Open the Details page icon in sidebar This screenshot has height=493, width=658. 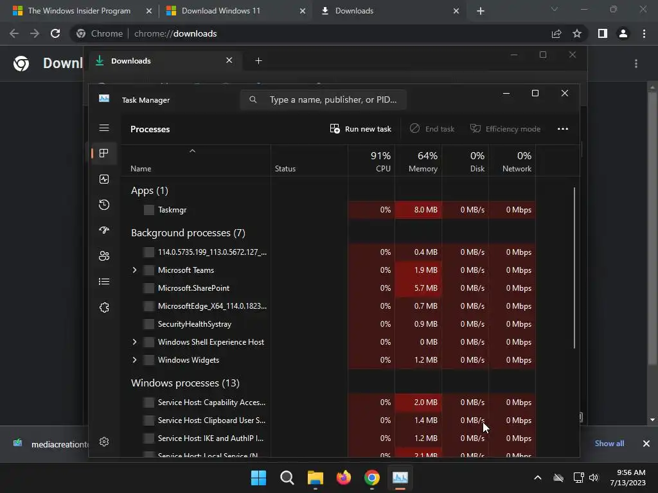pyautogui.click(x=104, y=282)
